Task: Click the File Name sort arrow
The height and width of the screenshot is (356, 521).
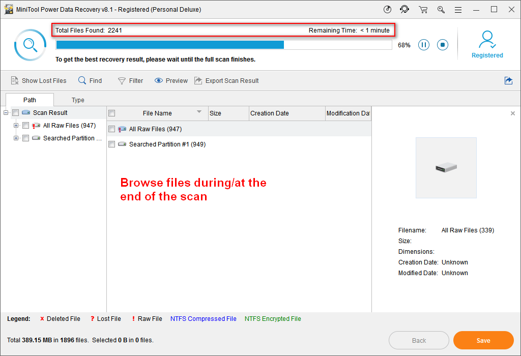Action: 199,111
